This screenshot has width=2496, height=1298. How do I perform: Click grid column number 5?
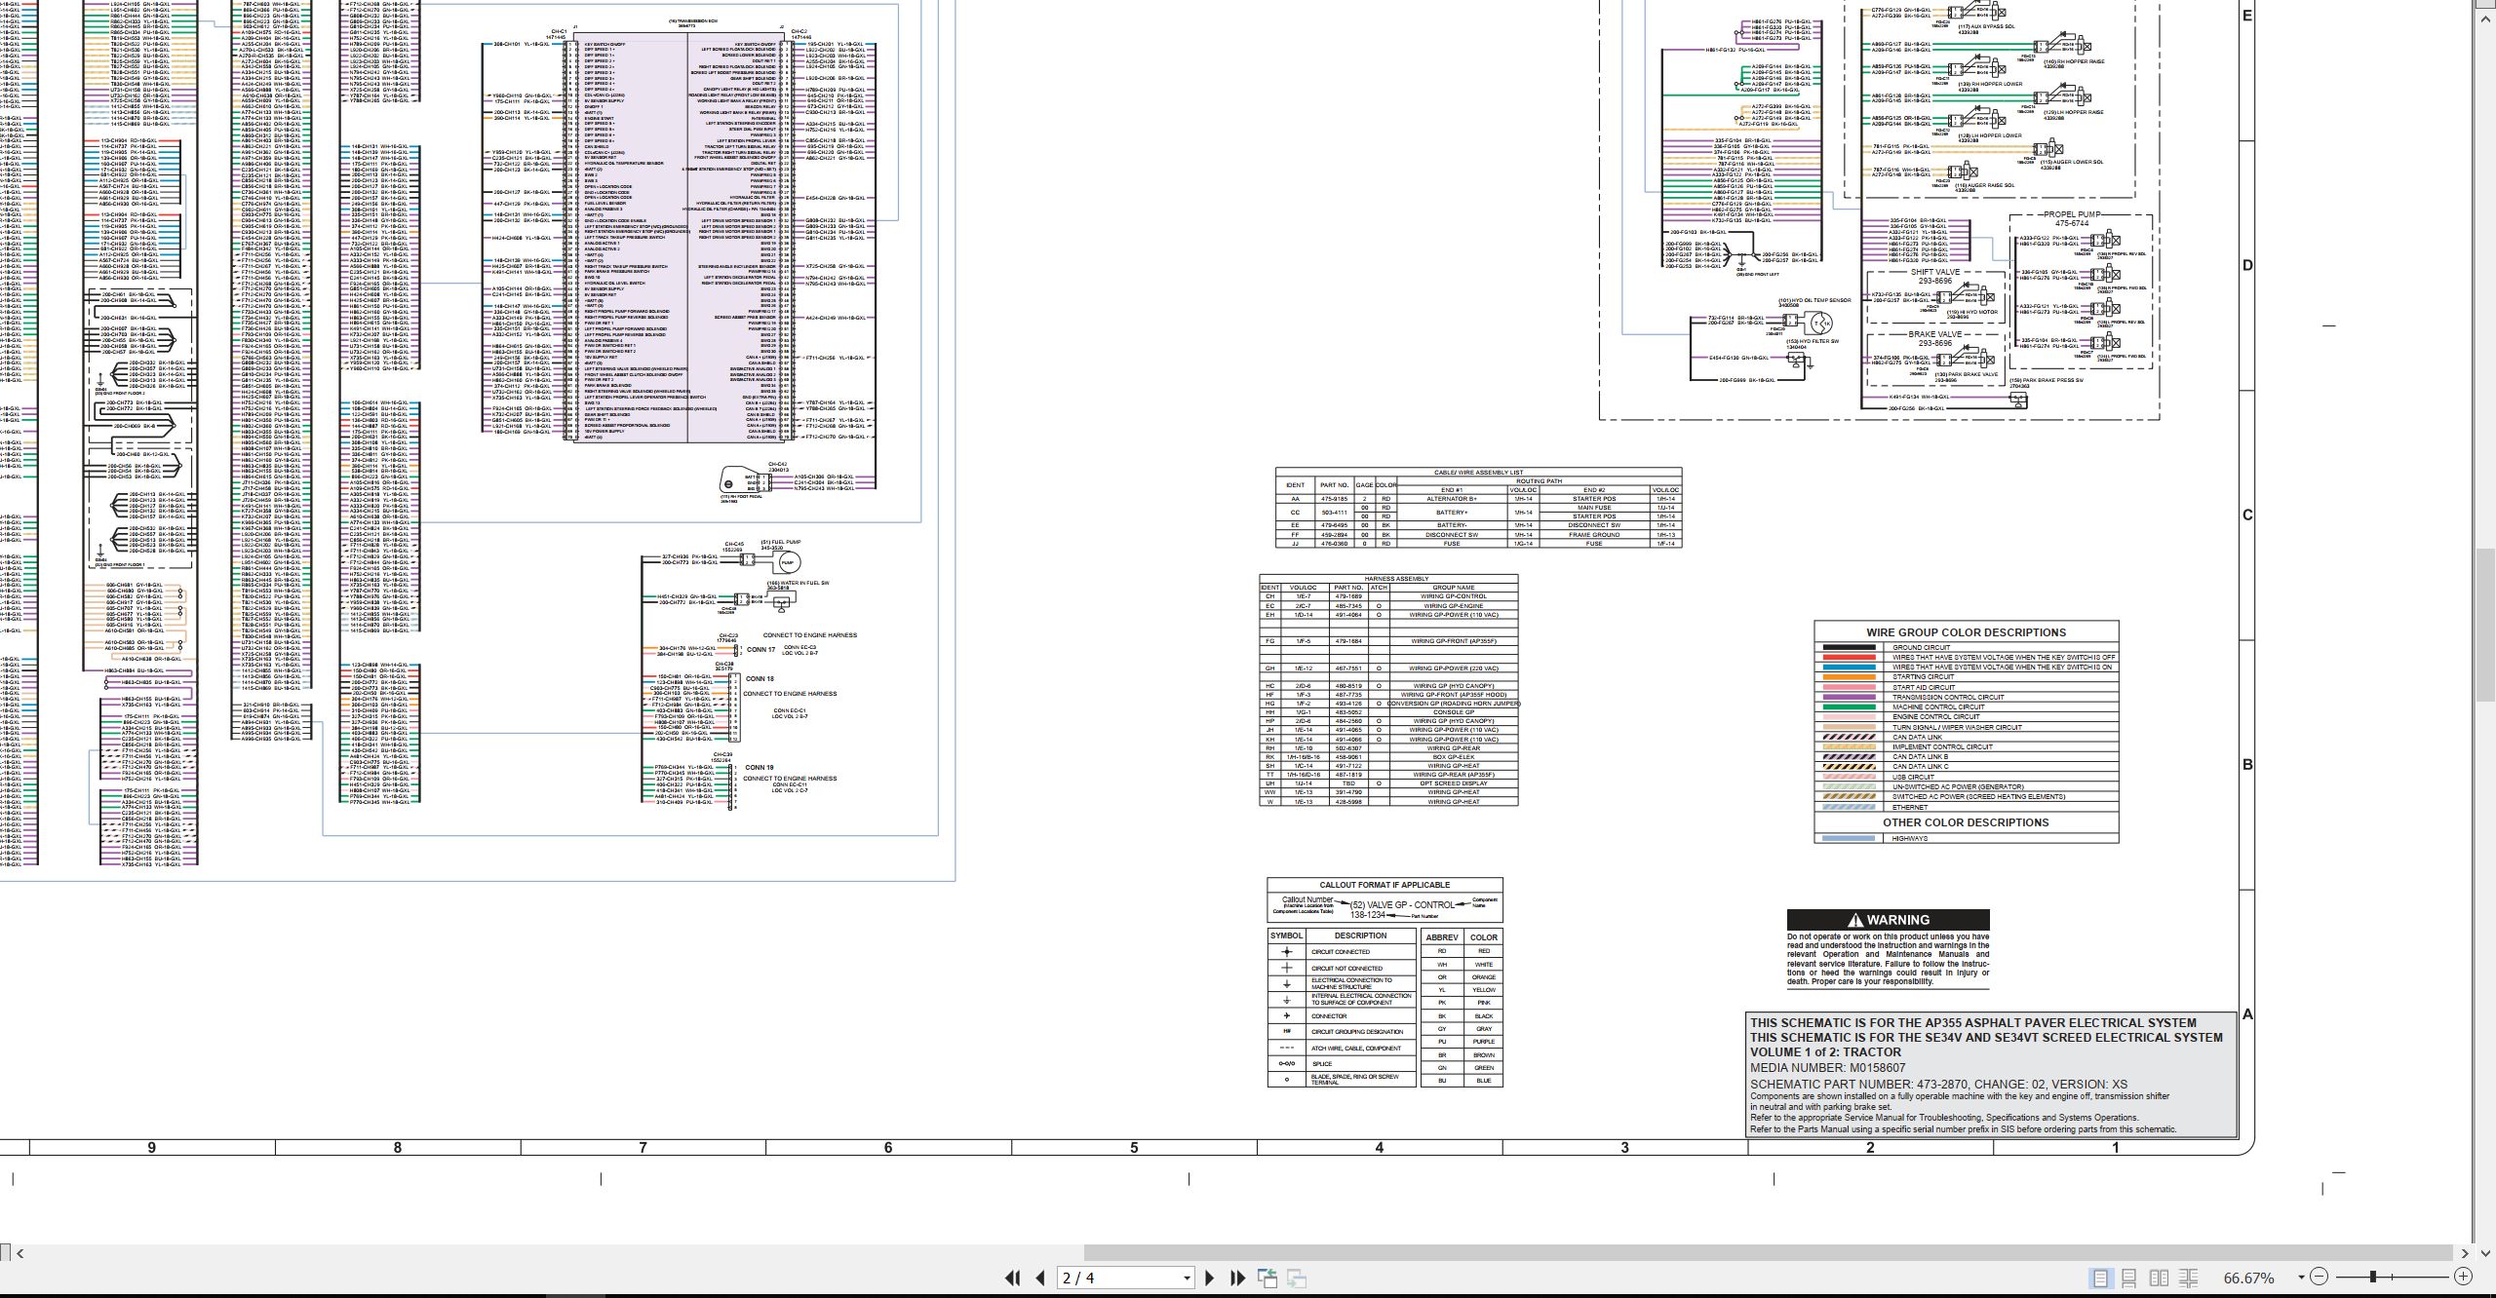coord(1134,1147)
